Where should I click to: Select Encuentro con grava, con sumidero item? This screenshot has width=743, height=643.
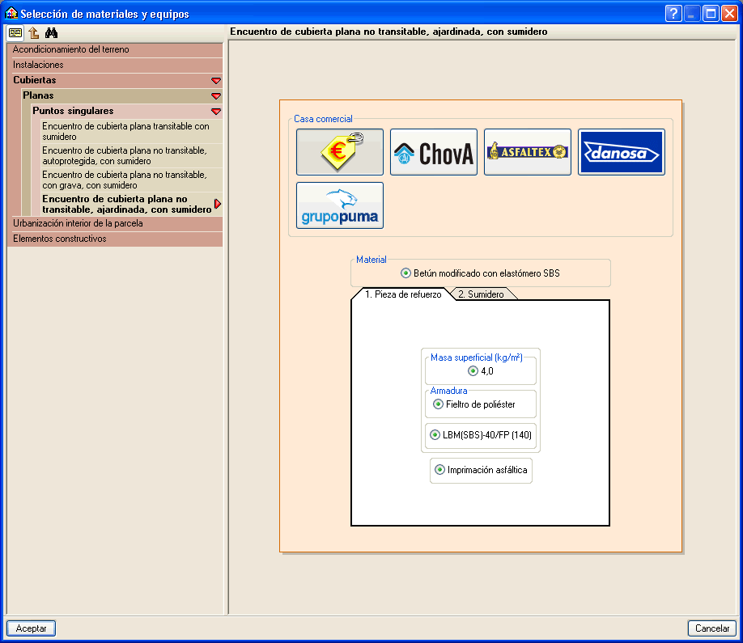131,180
